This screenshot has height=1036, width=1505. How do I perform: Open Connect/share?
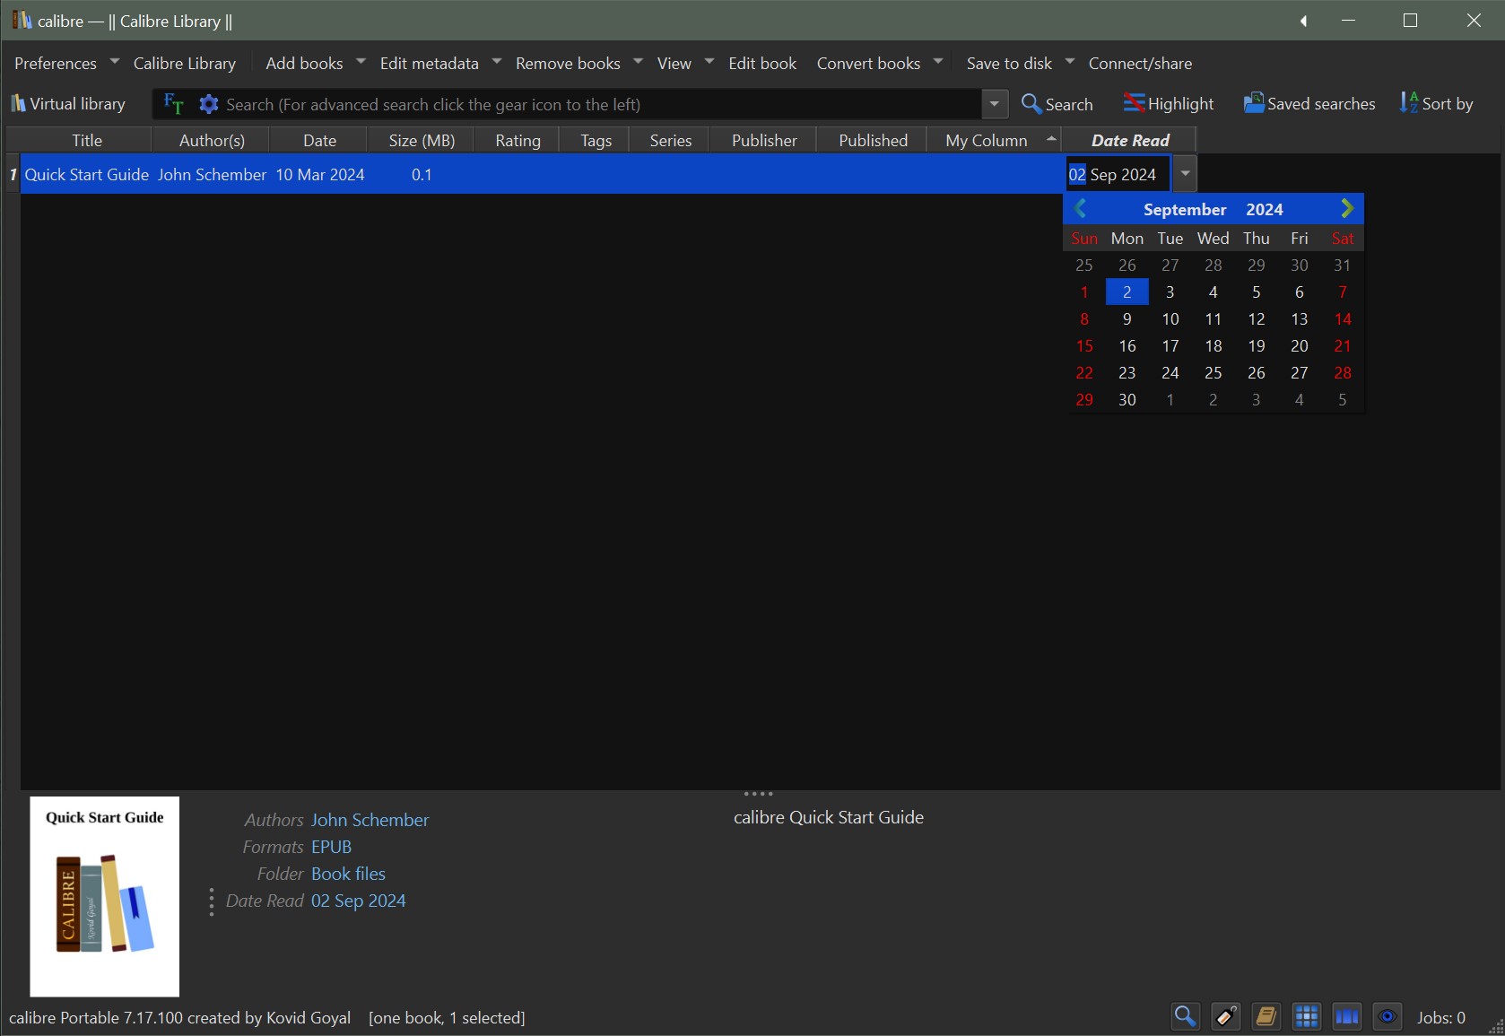pos(1140,64)
